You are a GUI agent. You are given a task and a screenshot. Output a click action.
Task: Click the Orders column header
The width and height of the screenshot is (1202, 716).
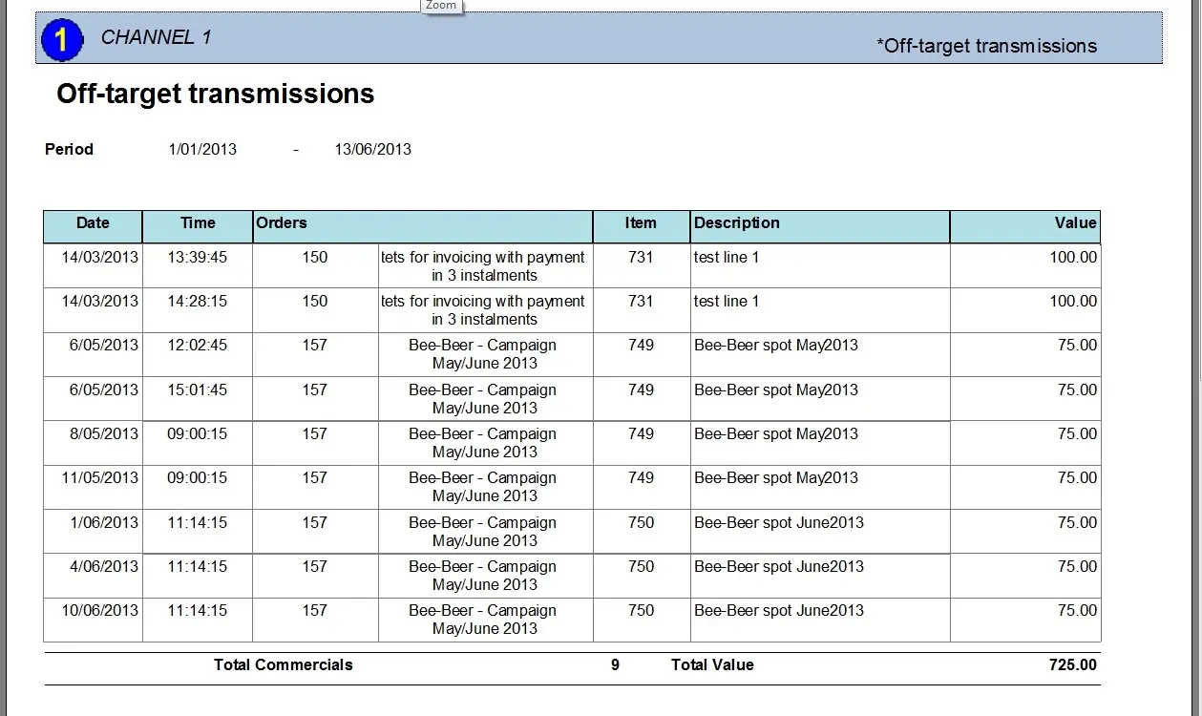tap(282, 223)
